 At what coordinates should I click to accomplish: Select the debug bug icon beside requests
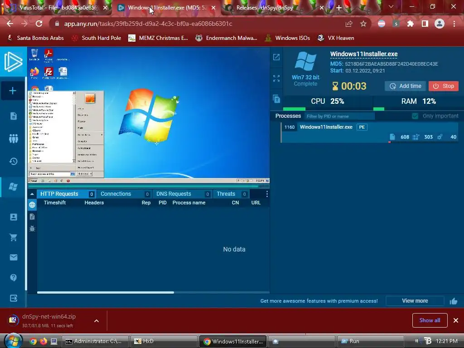click(32, 228)
